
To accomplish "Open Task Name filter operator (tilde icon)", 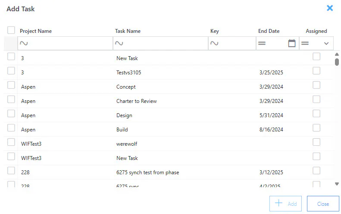I will (x=119, y=43).
